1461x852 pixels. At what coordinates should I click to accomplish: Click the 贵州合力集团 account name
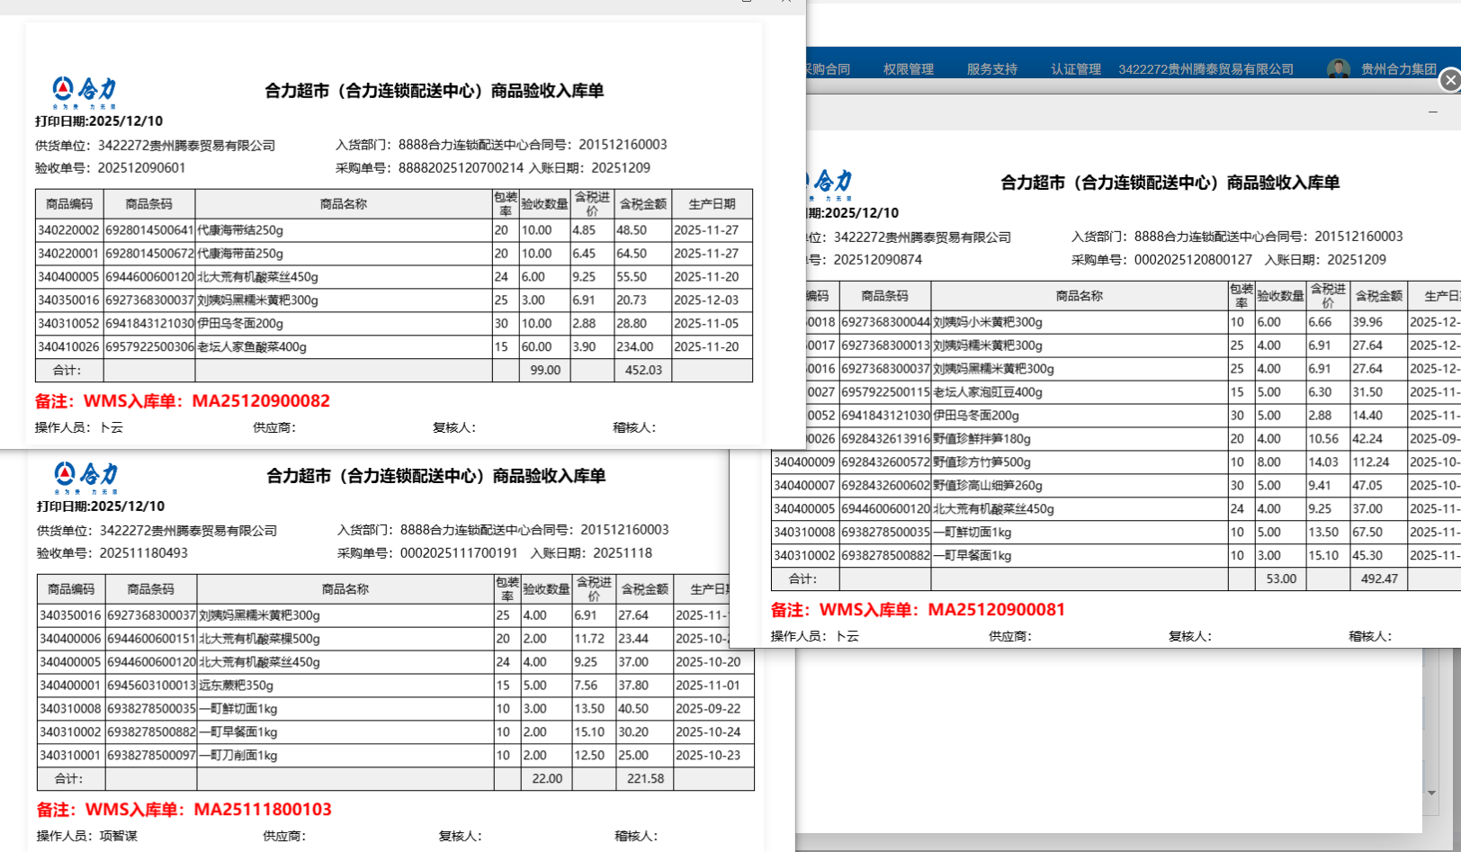point(1398,69)
